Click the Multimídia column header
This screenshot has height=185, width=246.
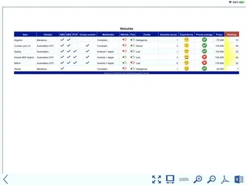point(108,34)
